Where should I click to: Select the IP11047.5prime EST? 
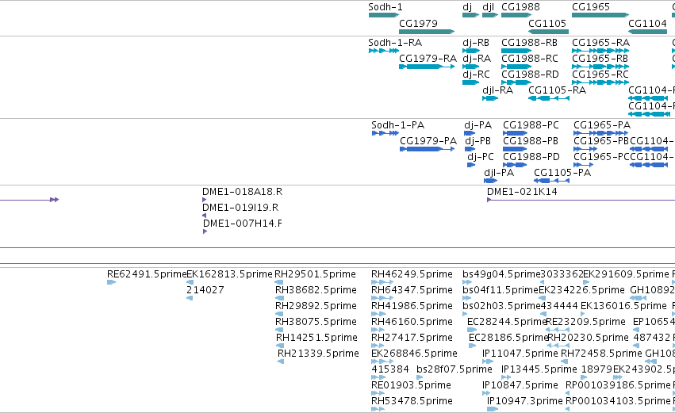click(x=488, y=362)
